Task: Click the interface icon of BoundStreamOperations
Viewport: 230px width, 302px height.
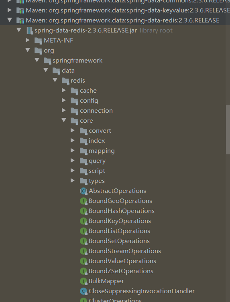Action: [x=83, y=251]
